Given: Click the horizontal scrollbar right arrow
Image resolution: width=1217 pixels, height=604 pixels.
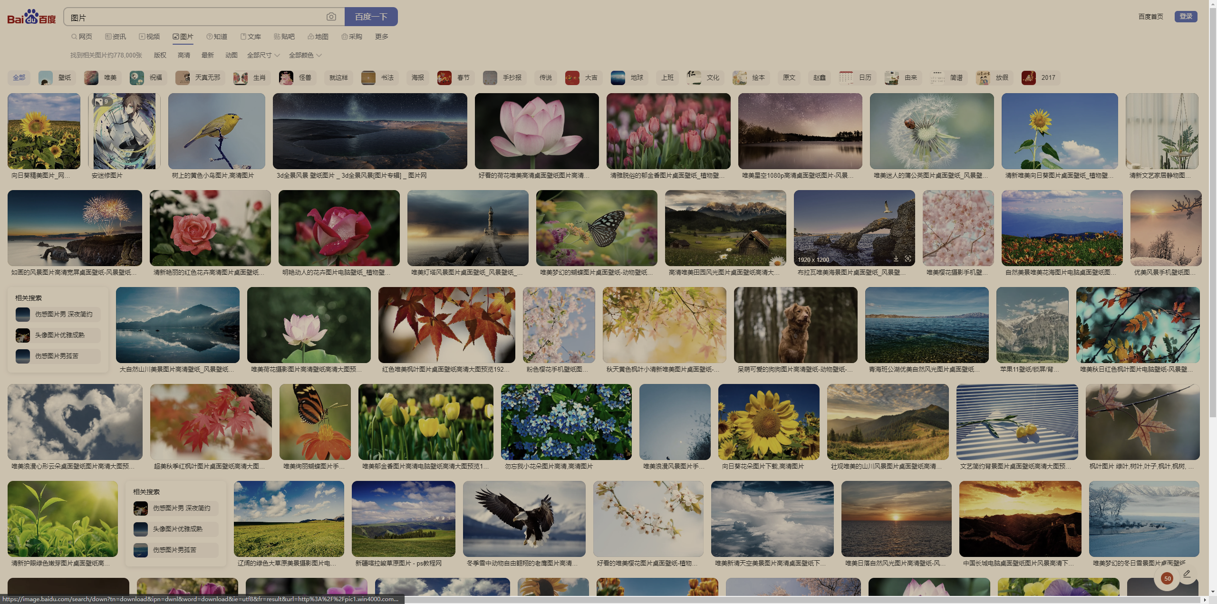Looking at the screenshot, I should [1205, 600].
